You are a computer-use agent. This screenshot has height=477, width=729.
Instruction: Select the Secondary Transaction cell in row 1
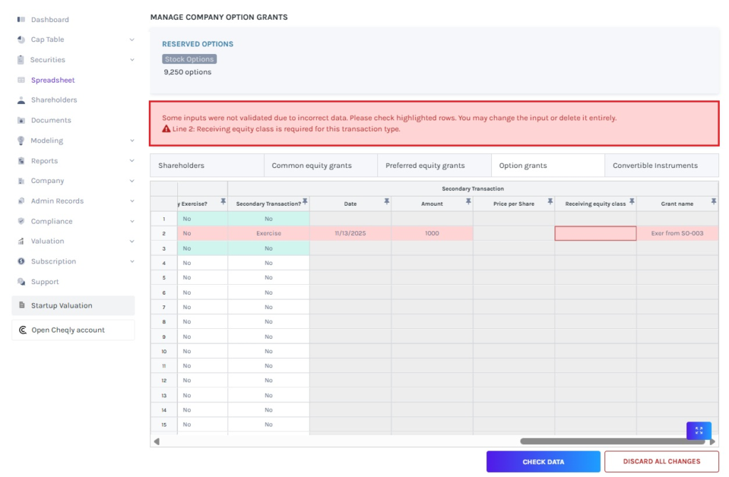(x=268, y=219)
